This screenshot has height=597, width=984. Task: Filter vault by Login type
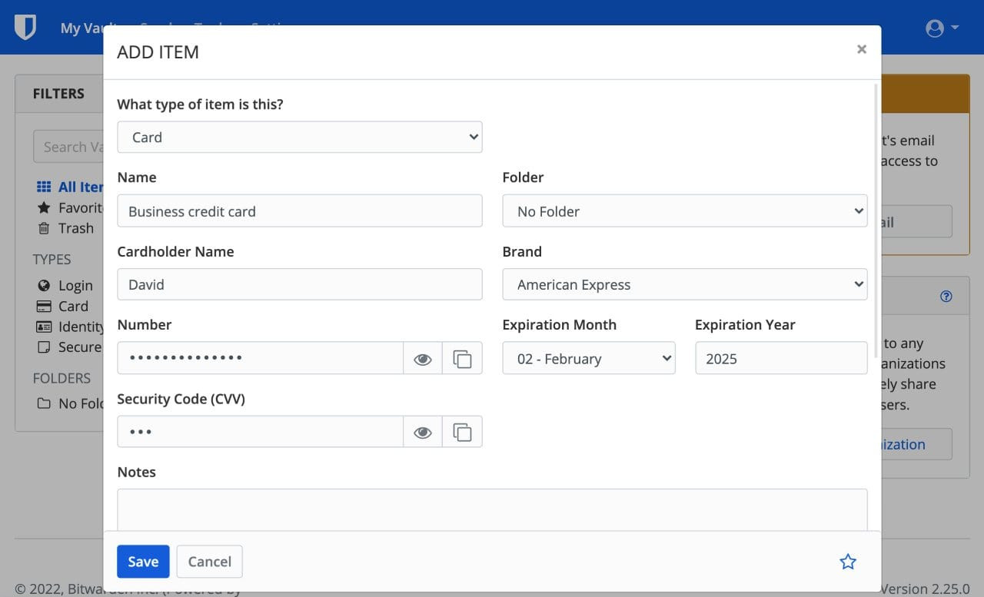point(65,285)
